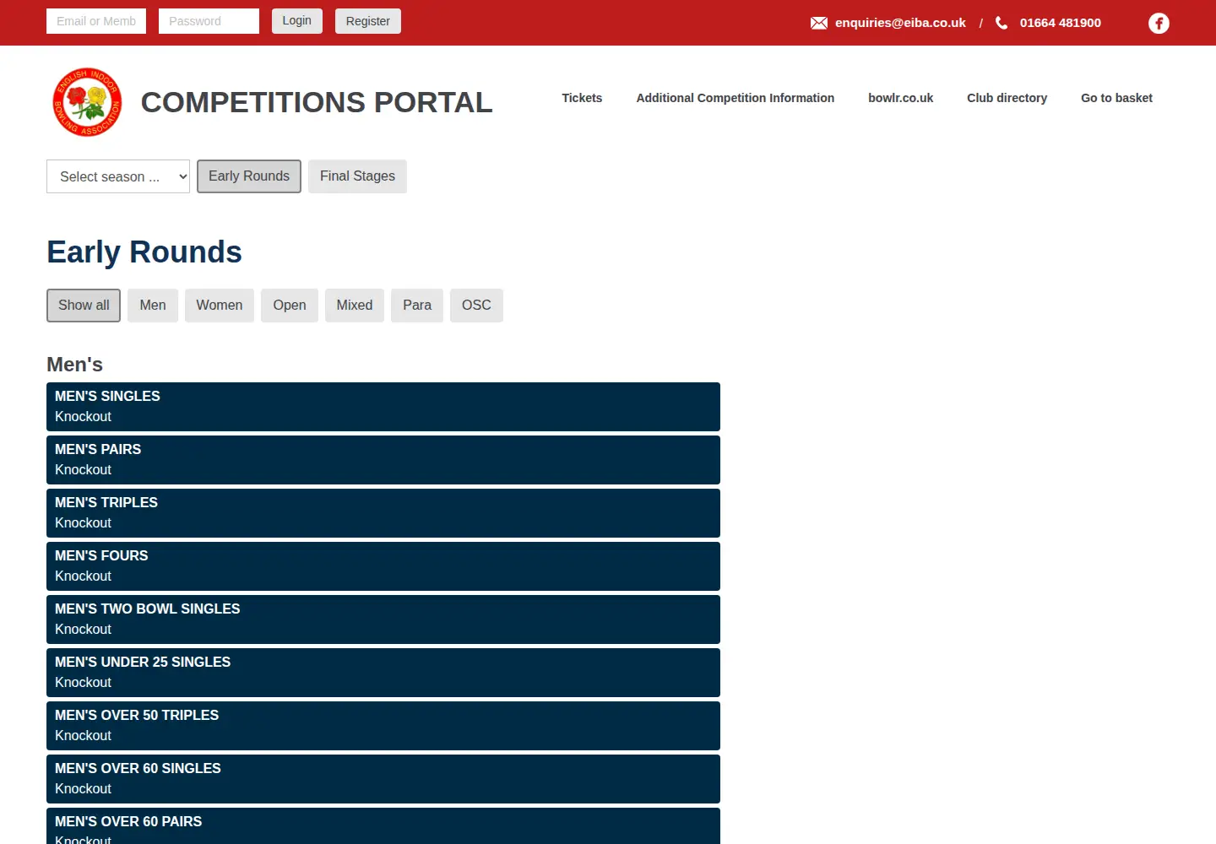
Task: Click the envelope email icon
Action: click(819, 23)
